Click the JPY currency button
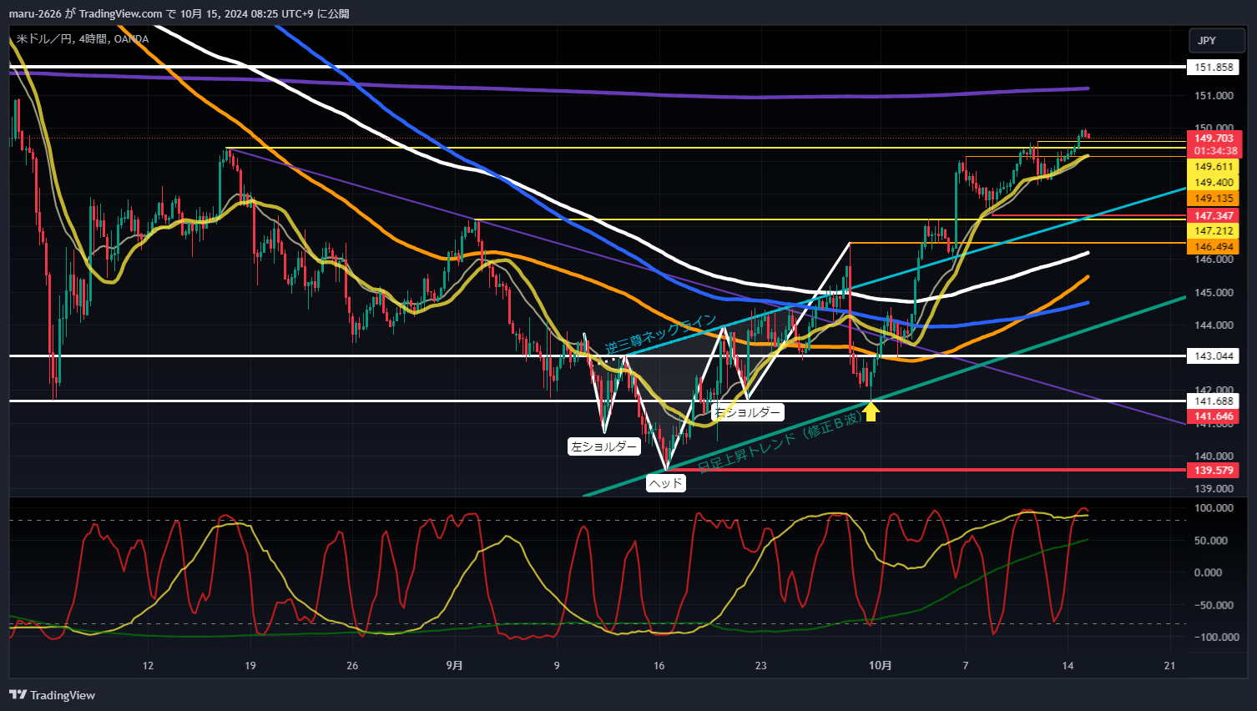 point(1216,40)
